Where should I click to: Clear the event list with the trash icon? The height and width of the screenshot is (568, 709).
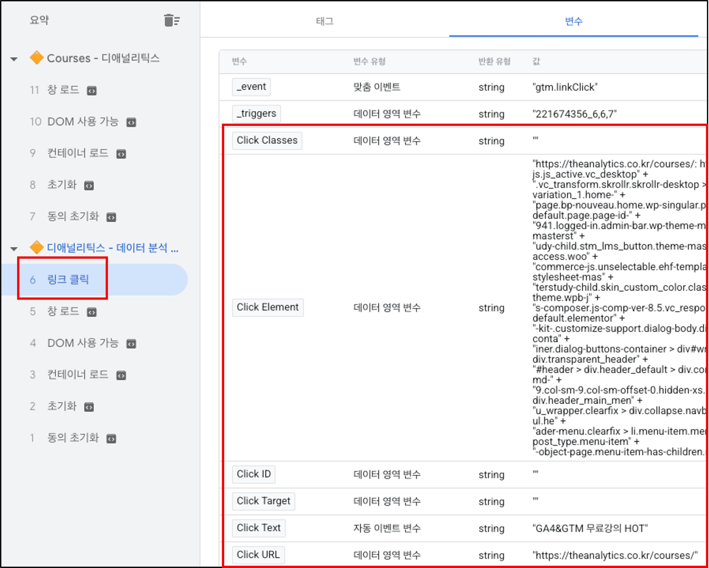pyautogui.click(x=172, y=20)
